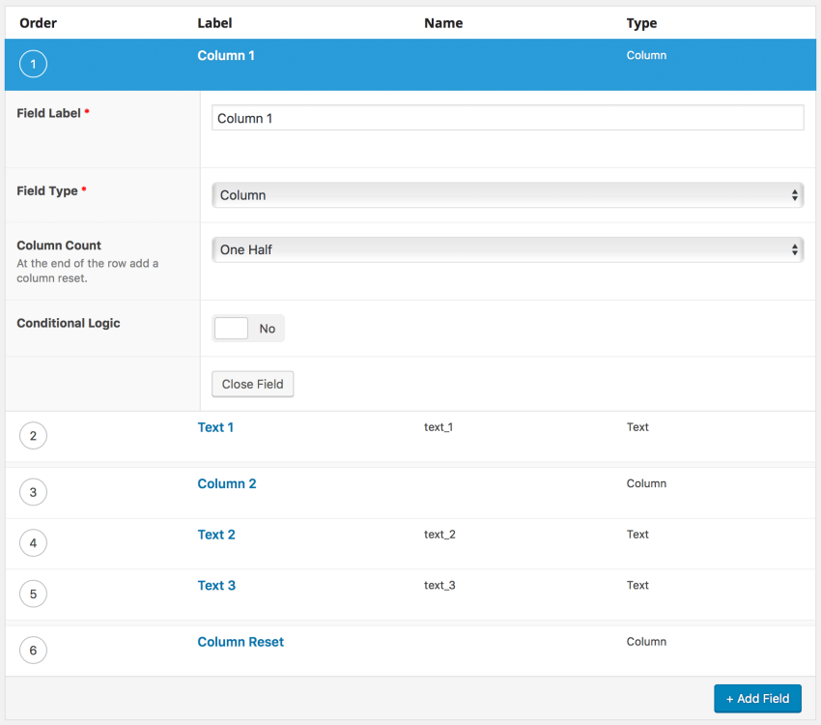Click order handle number 4

[x=33, y=542]
